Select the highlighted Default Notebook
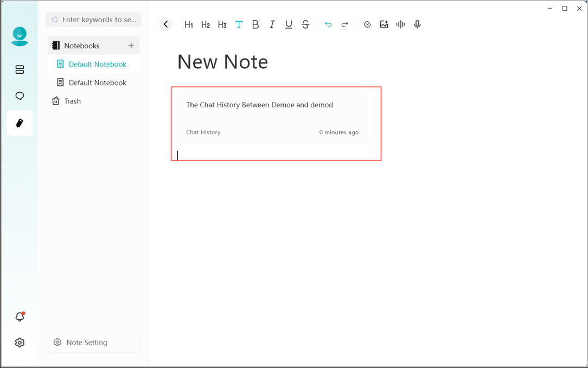 coord(93,64)
